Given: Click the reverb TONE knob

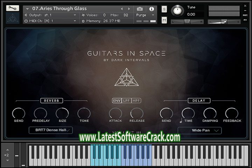Looking at the screenshot, I should click(x=84, y=113).
